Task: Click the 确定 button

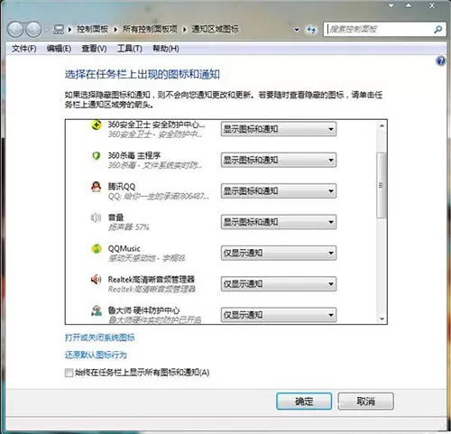Action: [304, 402]
